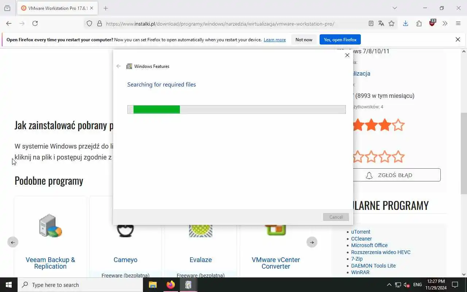Choose Not now in Firefox notification
Image resolution: width=467 pixels, height=292 pixels.
coord(304,39)
